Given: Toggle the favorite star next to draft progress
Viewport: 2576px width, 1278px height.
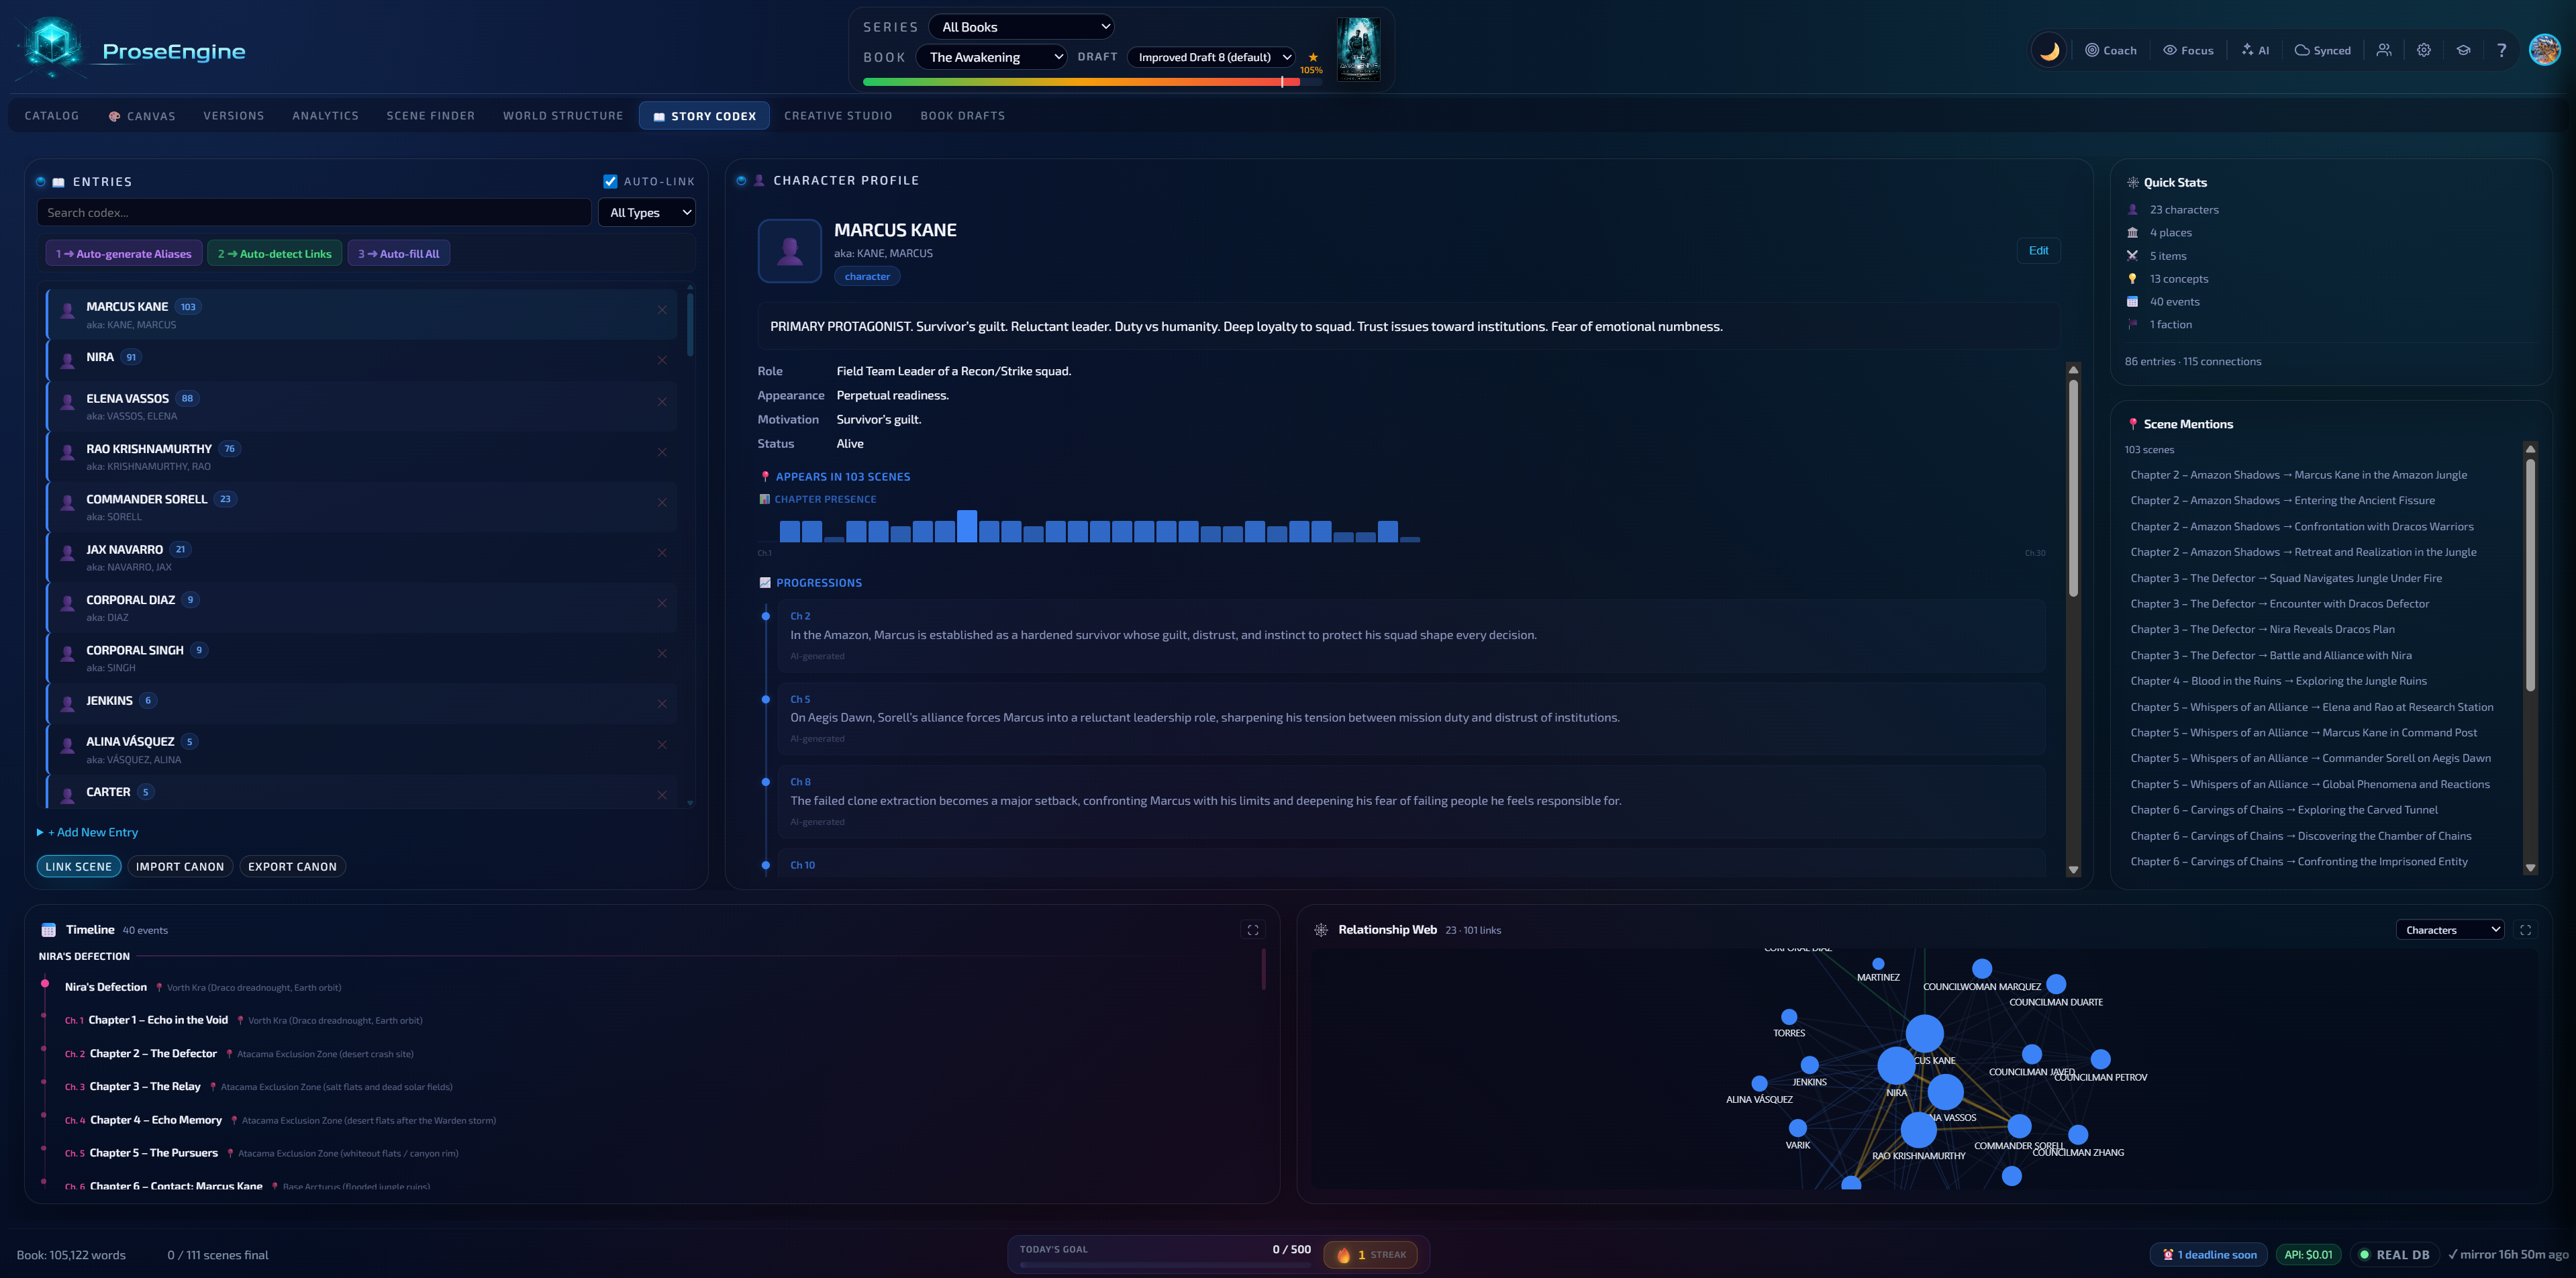Looking at the screenshot, I should coord(1313,58).
